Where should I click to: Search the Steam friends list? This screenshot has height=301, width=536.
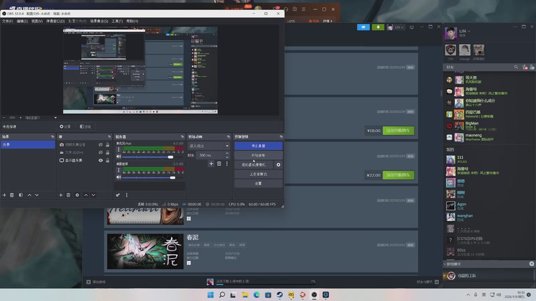click(516, 68)
